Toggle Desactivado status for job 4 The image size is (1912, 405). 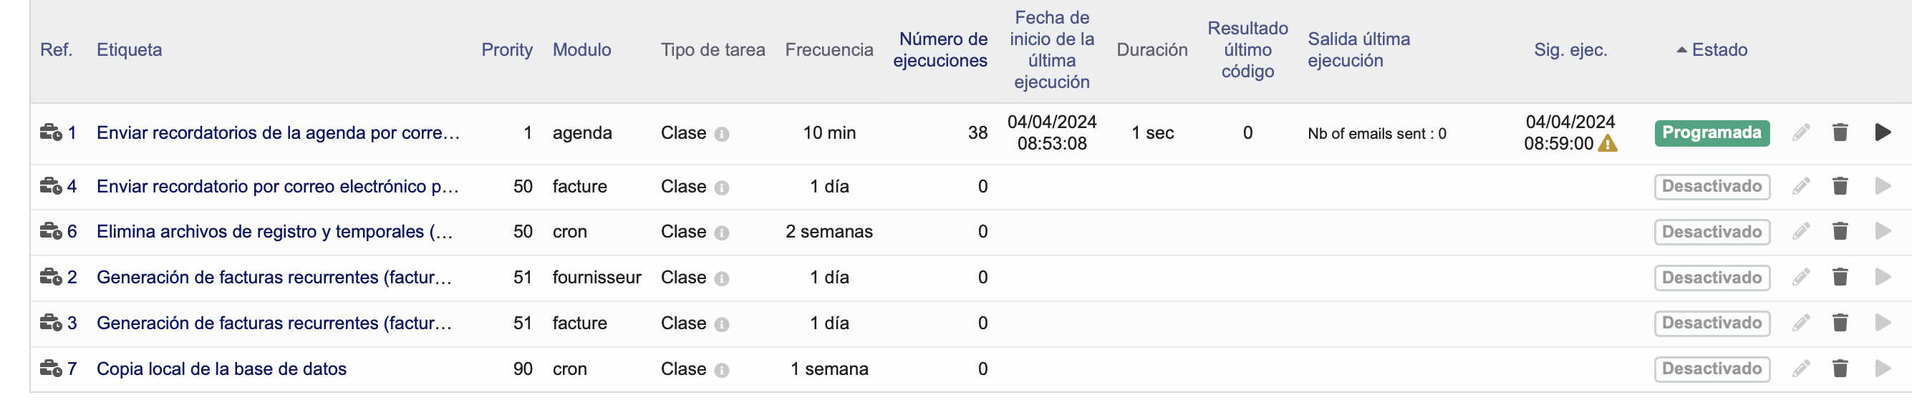[1711, 186]
